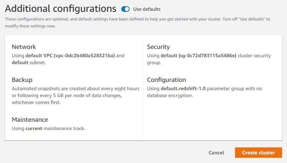Click the default VPC ID vpc-0dc2b480a528321ba
The image size is (287, 163).
coord(84,56)
